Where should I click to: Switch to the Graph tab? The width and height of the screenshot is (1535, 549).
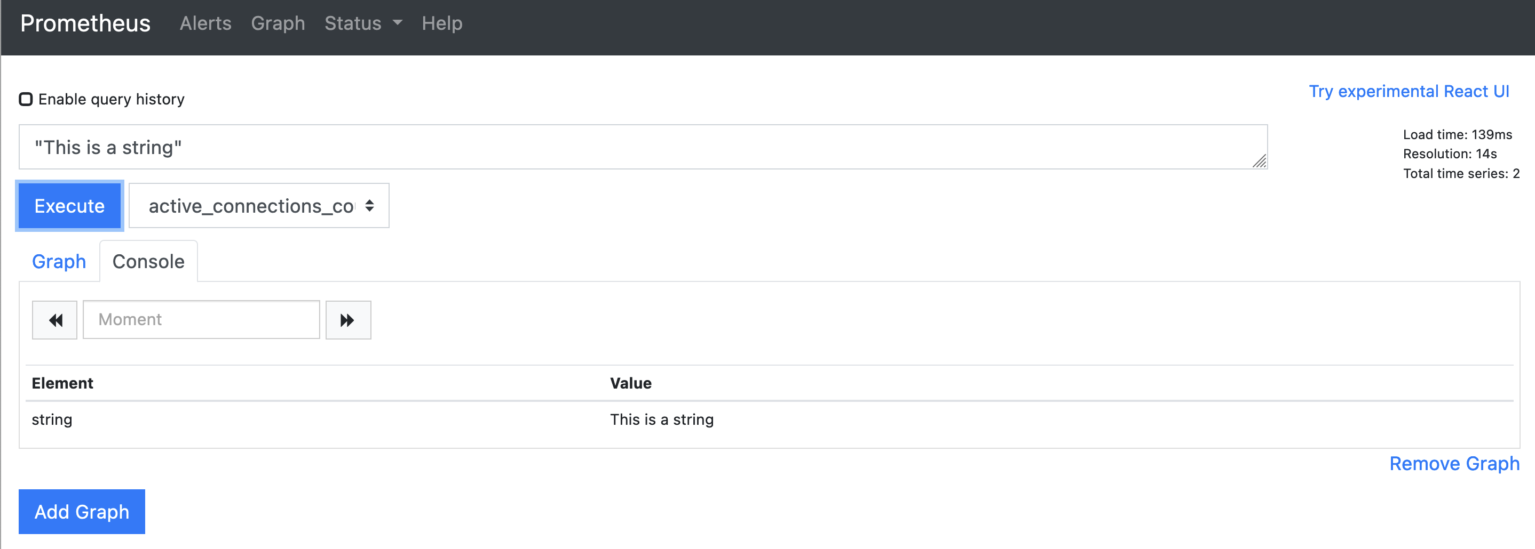tap(59, 262)
